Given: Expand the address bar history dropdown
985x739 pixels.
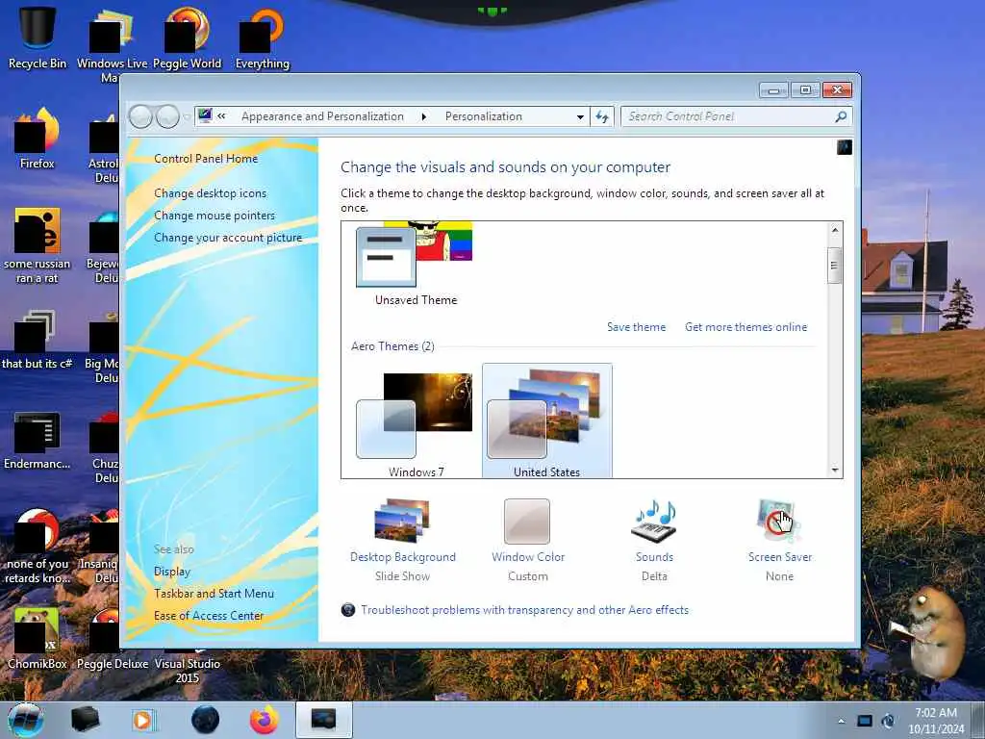Looking at the screenshot, I should coord(580,116).
